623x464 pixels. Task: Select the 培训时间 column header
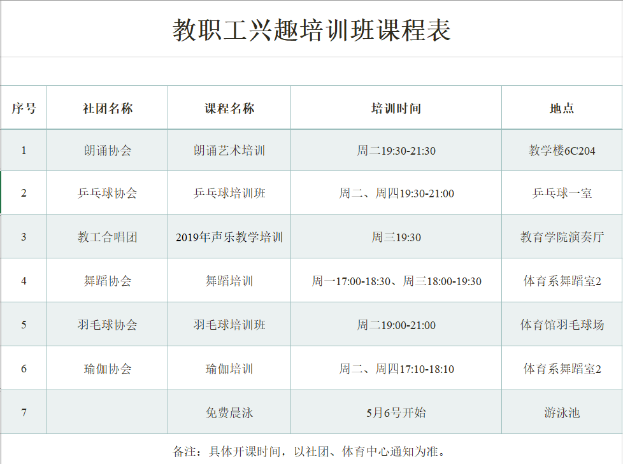[x=396, y=107]
